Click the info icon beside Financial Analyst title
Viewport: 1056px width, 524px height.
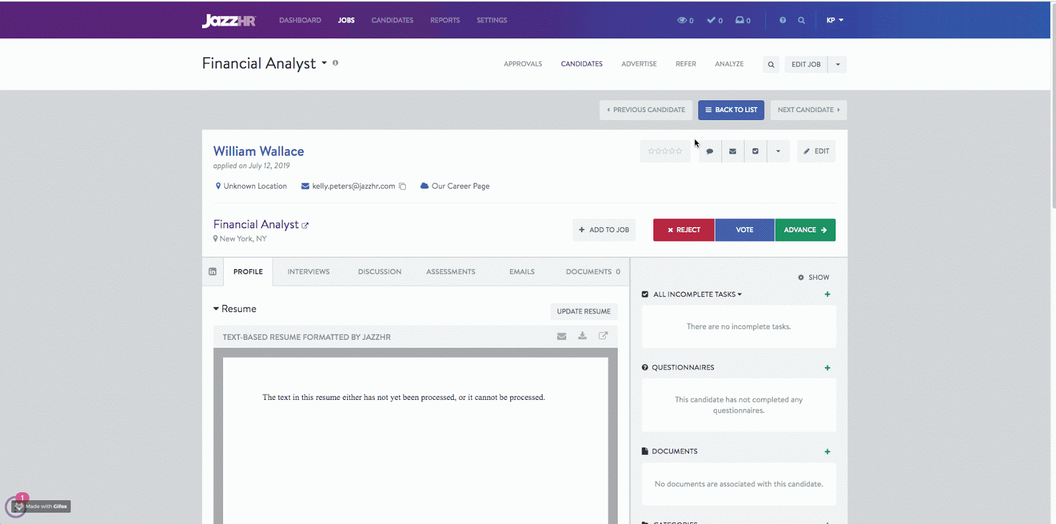pyautogui.click(x=335, y=63)
